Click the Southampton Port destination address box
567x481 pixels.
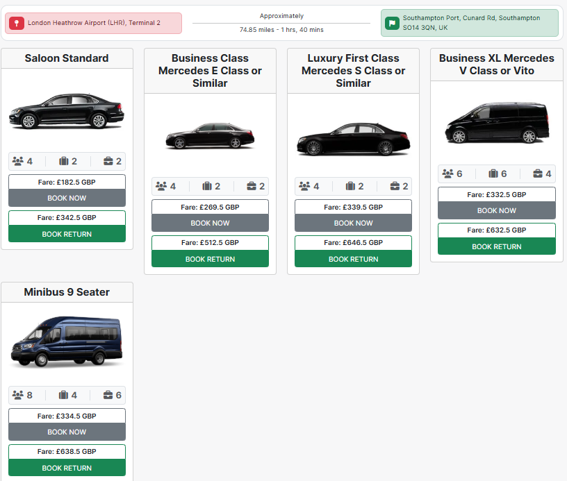coord(470,23)
